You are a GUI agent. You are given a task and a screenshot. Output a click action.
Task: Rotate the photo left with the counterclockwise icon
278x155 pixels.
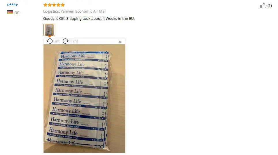[x=50, y=41]
